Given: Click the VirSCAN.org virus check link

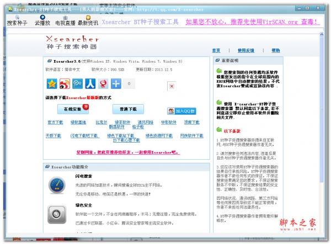Looking at the screenshot, I should (252, 21).
